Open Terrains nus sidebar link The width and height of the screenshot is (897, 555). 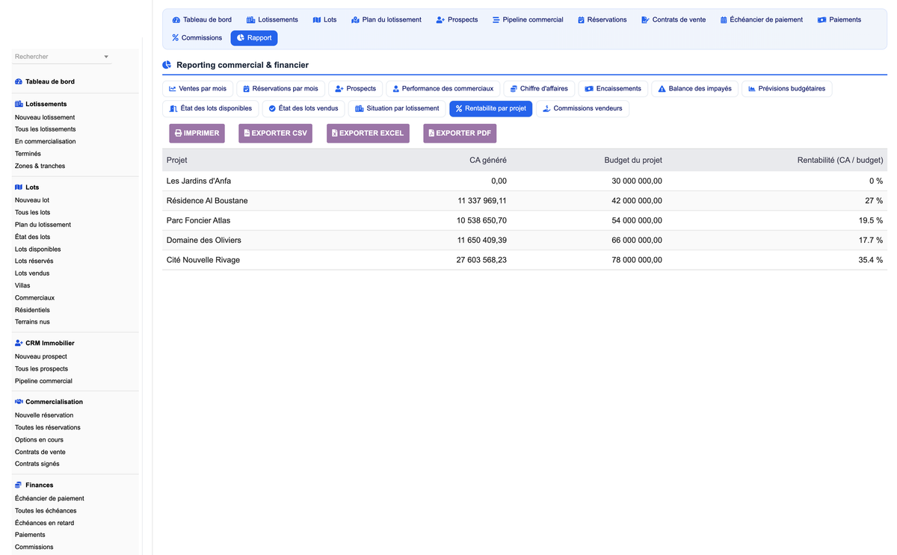32,322
